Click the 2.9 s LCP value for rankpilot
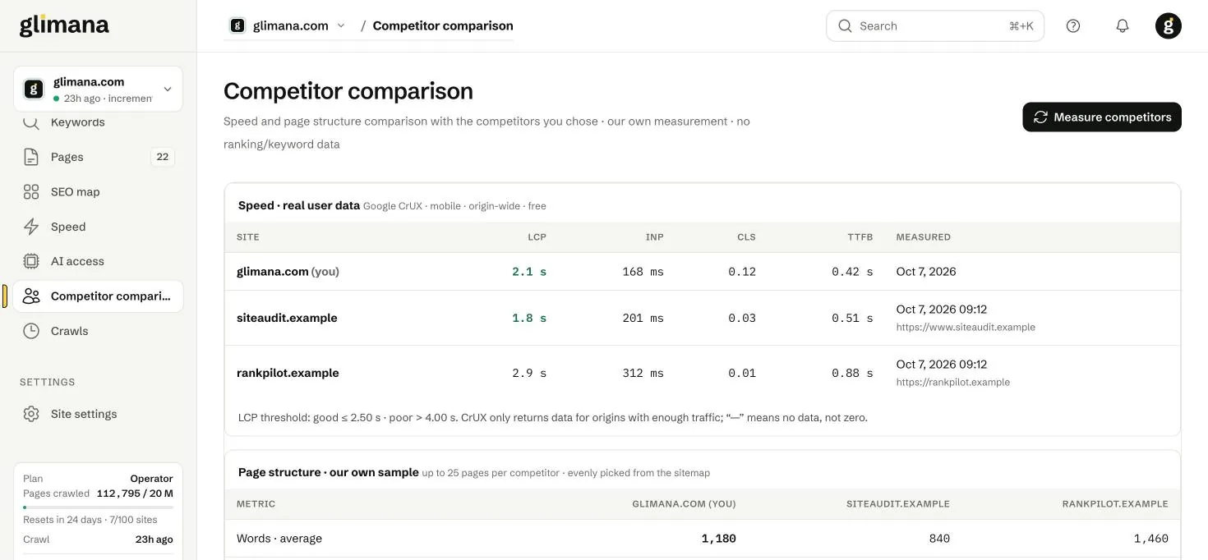This screenshot has width=1208, height=560. (x=529, y=373)
